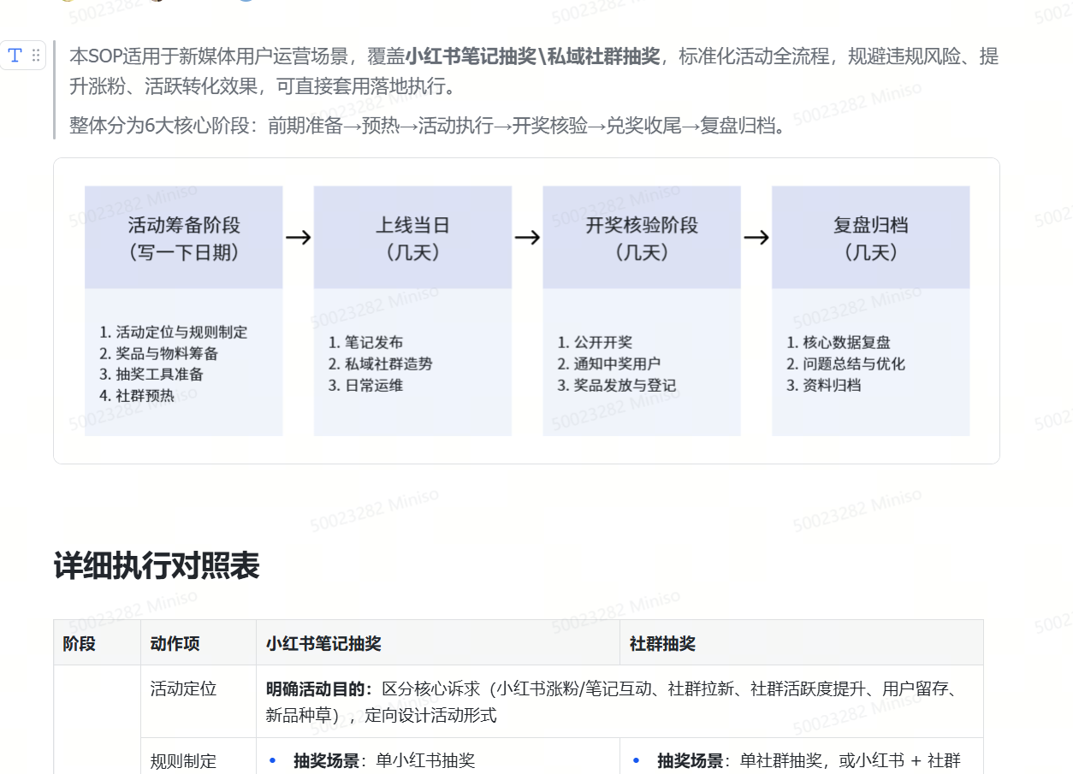This screenshot has height=774, width=1073.
Task: Click 开奖核验阶段 box in flowchart
Action: point(642,238)
